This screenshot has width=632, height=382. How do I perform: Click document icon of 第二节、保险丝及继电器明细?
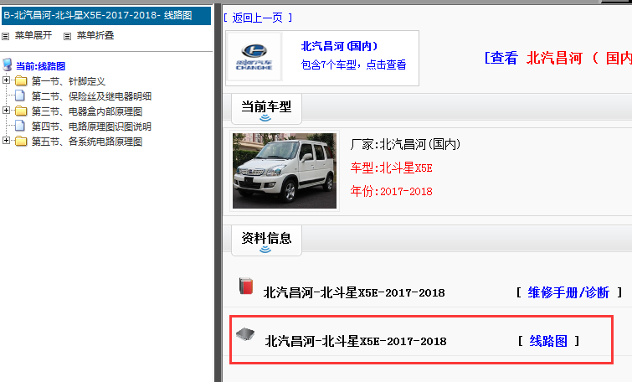[20, 95]
